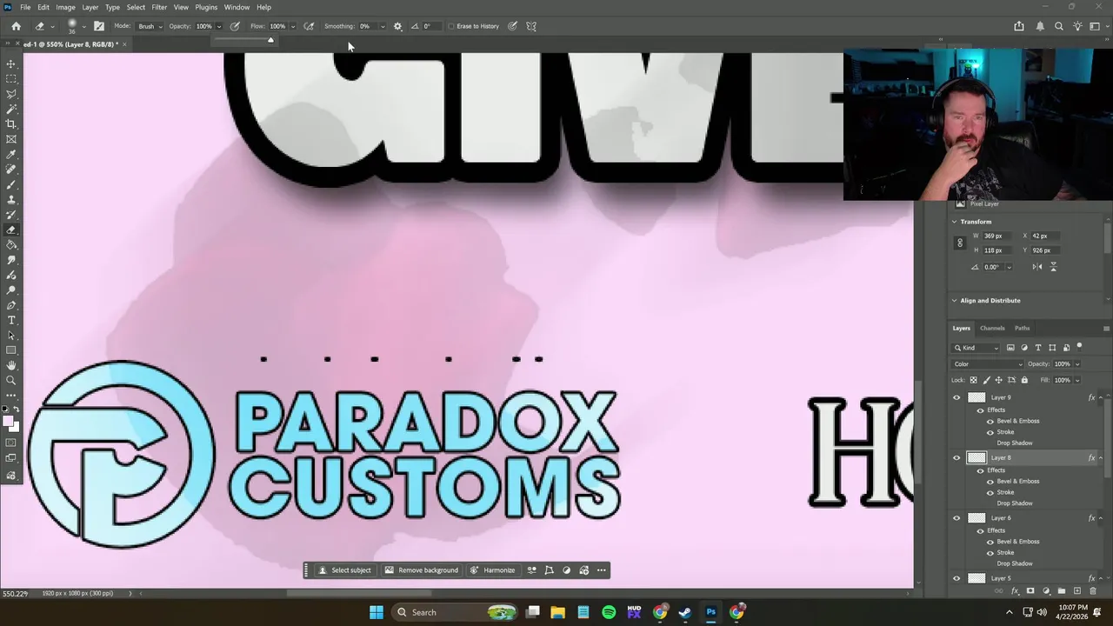Click the Home icon in options bar
Screen dimensions: 1113x626
(x=16, y=26)
